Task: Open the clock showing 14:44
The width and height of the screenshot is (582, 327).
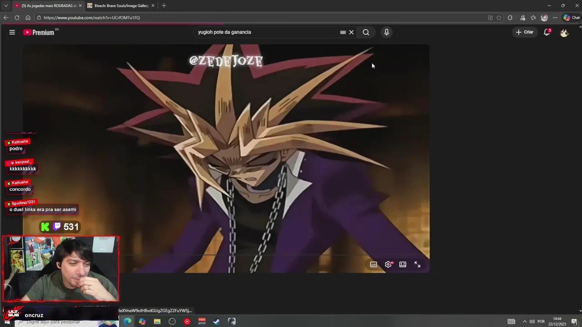Action: 557,322
